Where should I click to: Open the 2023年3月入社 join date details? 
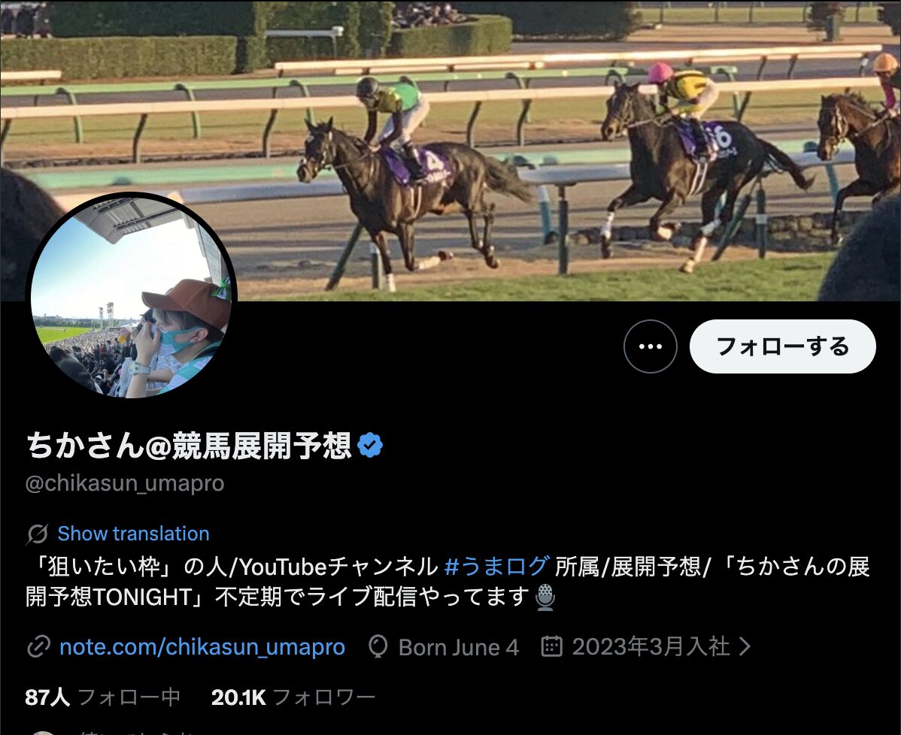pos(651,646)
